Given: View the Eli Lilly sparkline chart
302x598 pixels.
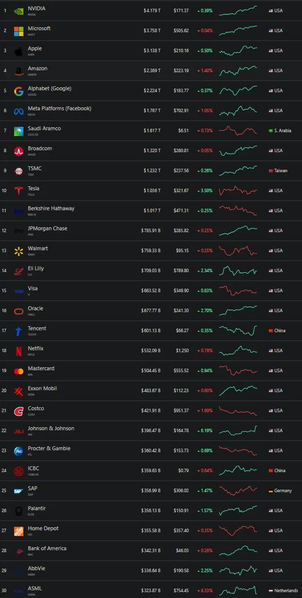Looking at the screenshot, I should tap(238, 271).
